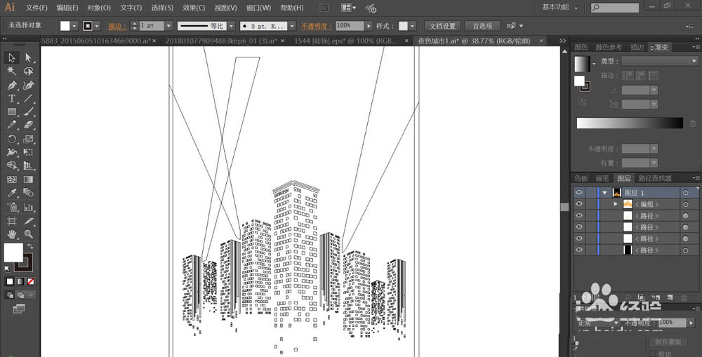Select the Line Segment tool
Image resolution: width=702 pixels, height=357 pixels.
click(29, 98)
